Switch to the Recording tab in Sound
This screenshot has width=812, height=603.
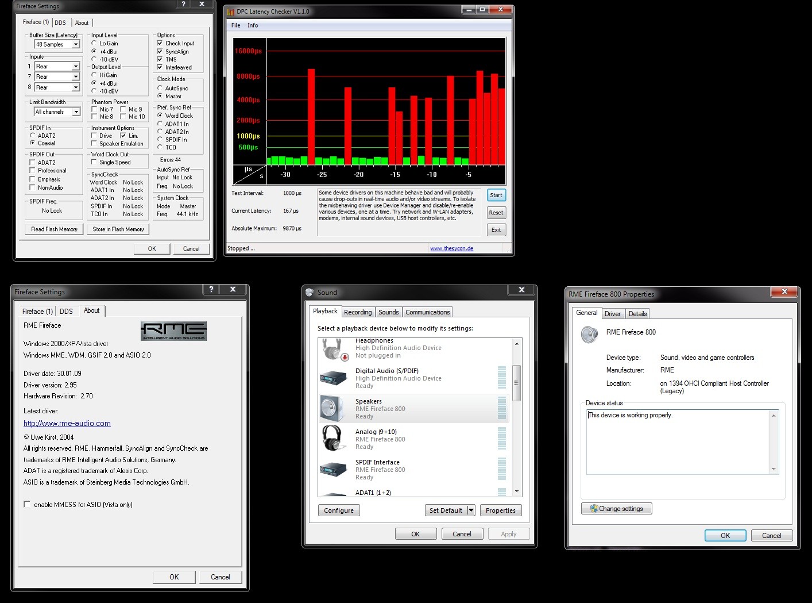click(358, 312)
